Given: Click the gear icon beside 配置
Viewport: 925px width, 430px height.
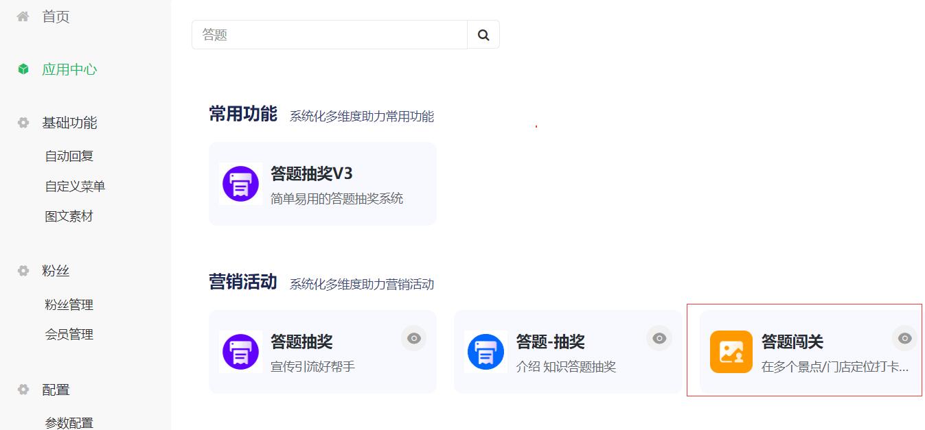Looking at the screenshot, I should (x=23, y=390).
